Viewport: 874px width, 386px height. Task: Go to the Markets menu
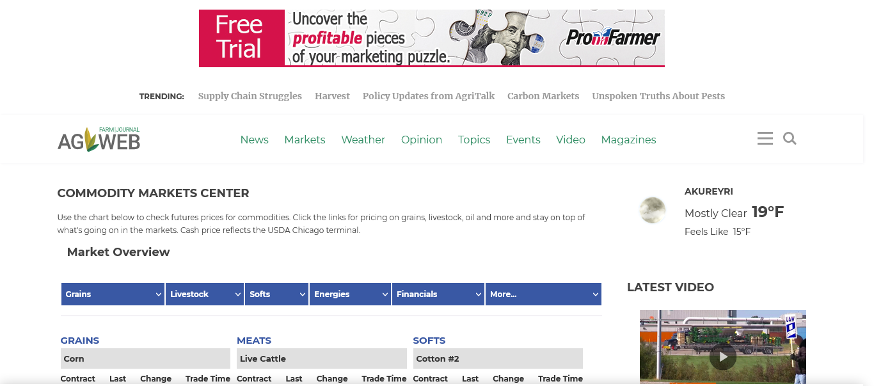tap(305, 140)
